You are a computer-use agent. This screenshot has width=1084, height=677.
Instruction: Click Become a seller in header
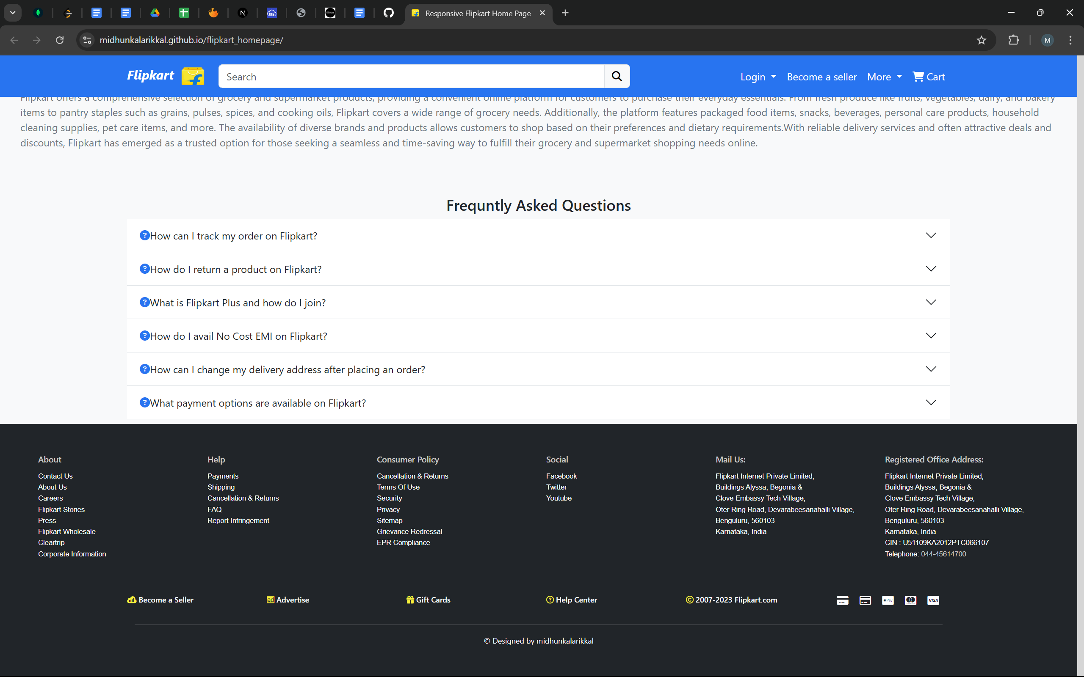[821, 77]
